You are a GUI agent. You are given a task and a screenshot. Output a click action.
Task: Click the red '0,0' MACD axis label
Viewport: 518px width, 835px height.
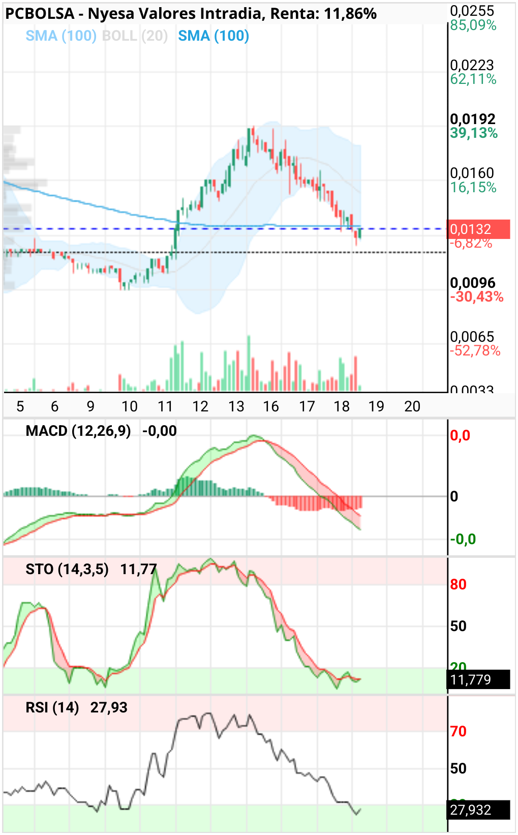pyautogui.click(x=460, y=436)
